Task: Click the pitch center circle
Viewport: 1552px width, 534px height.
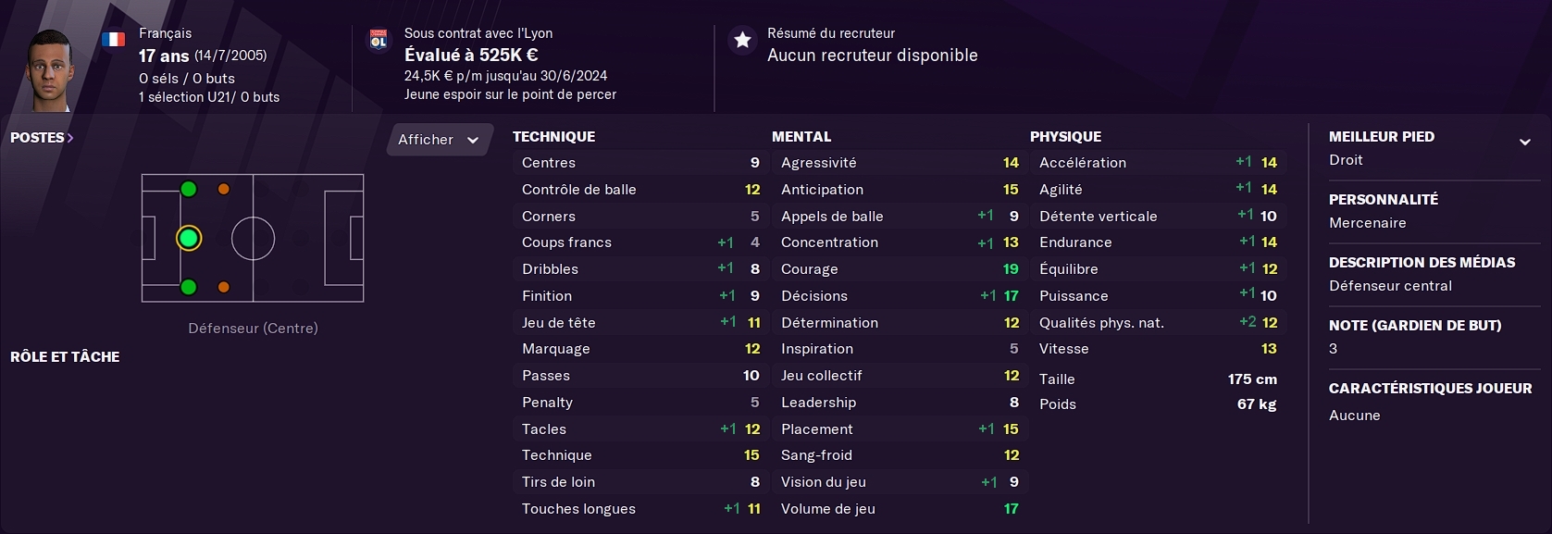Action: 253,239
